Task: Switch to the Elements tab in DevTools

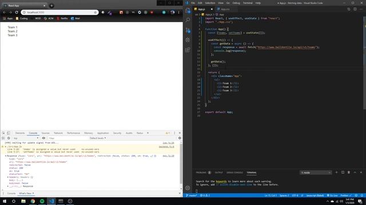Action: point(20,133)
